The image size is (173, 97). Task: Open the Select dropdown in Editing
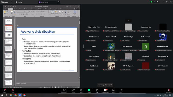tap(68, 15)
